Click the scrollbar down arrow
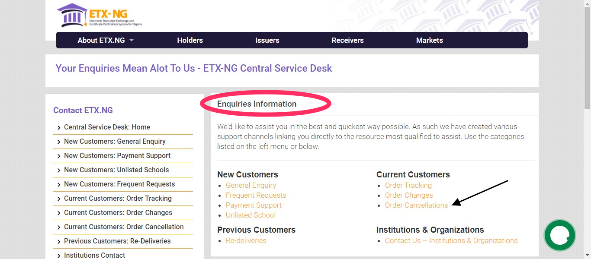This screenshot has height=259, width=591. pyautogui.click(x=588, y=256)
